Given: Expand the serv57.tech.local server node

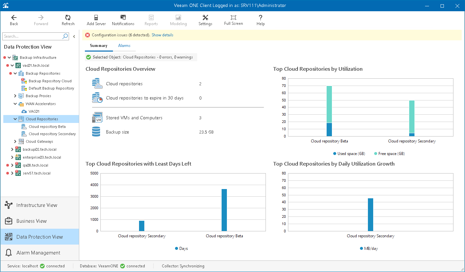Looking at the screenshot, I should point(12,173).
